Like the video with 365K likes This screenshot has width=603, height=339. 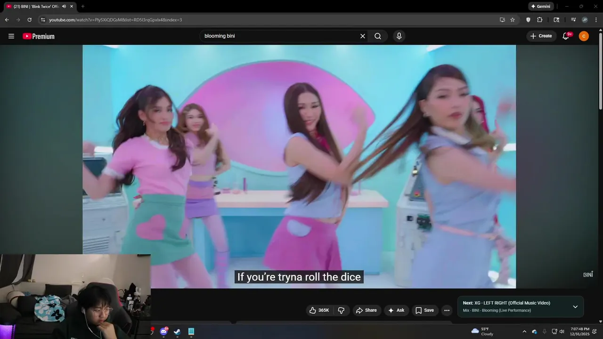319,310
